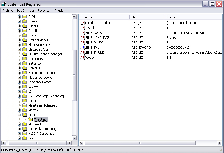Click the Registry Editor title bar icon
Viewport: 224px width, 153px height.
tap(4, 4)
